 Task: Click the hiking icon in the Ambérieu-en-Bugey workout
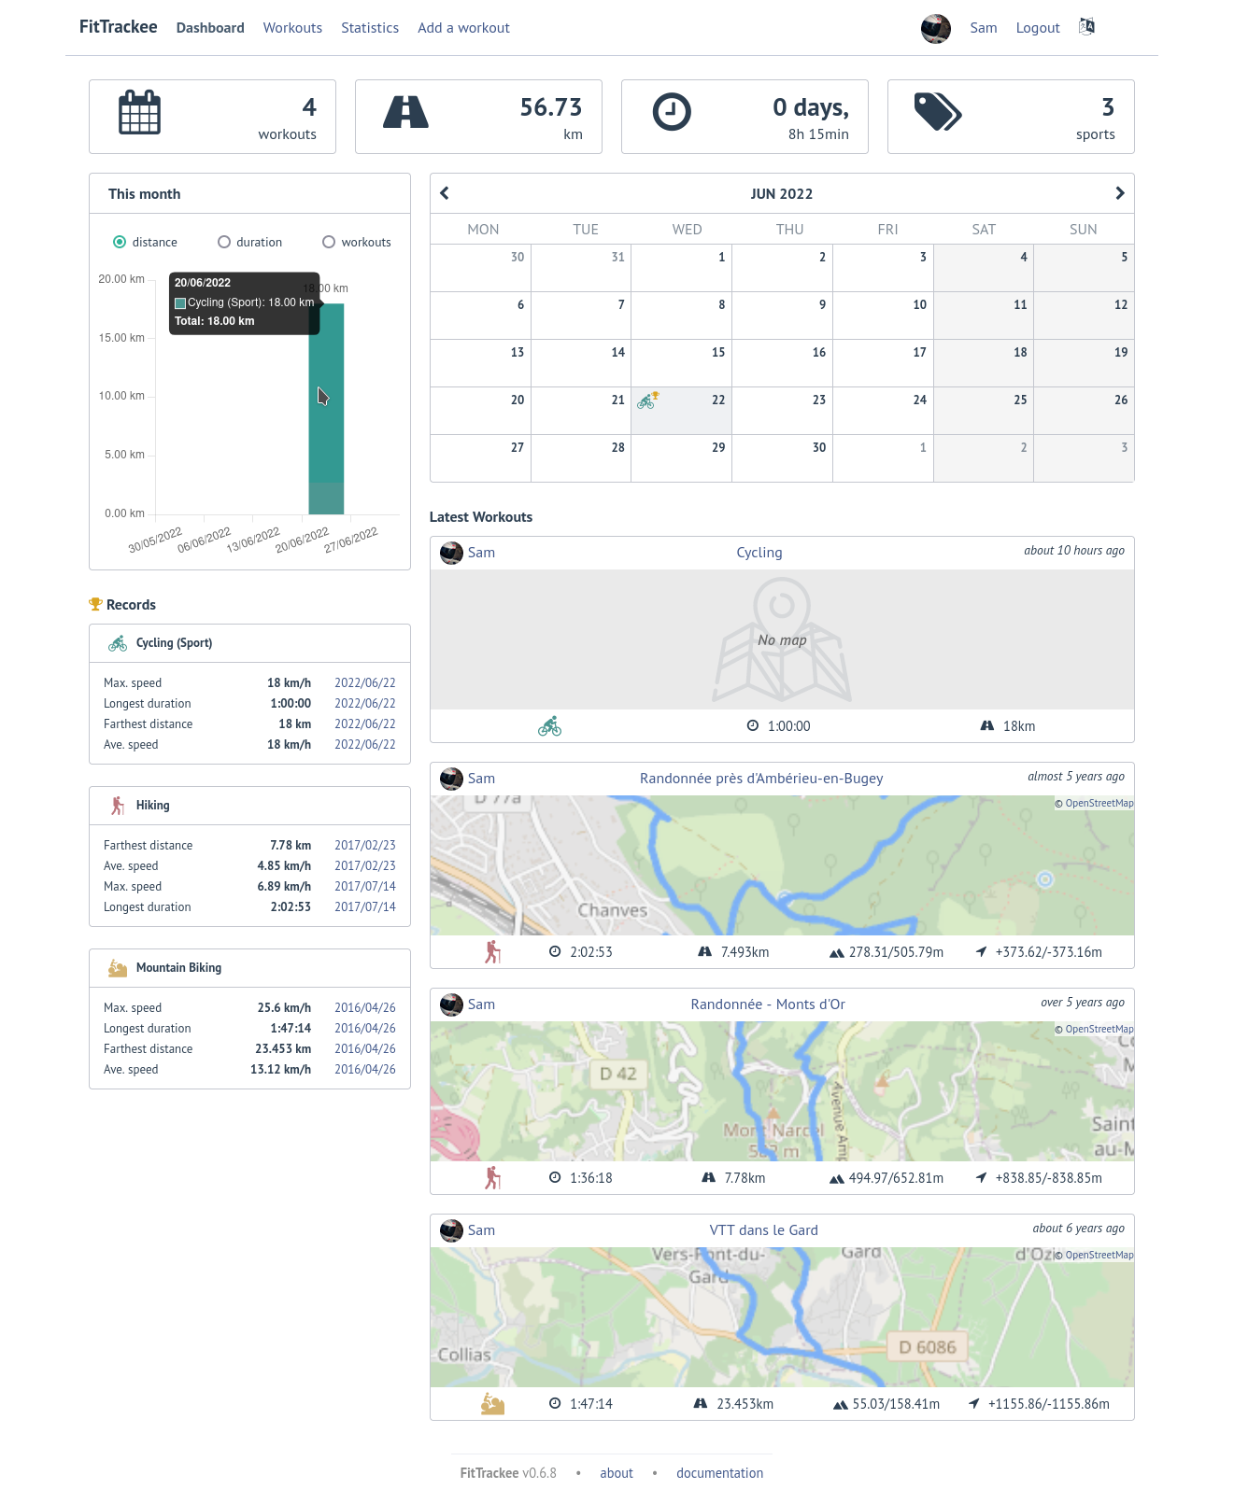pyautogui.click(x=492, y=952)
